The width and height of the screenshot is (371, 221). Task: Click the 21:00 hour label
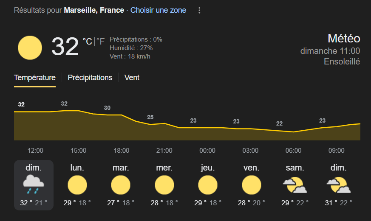pos(164,151)
